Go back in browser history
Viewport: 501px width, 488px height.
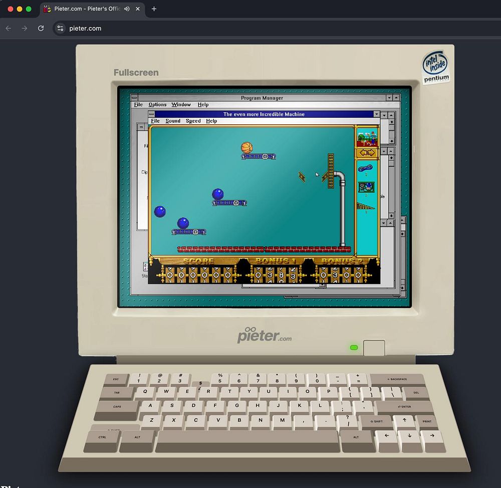point(9,29)
